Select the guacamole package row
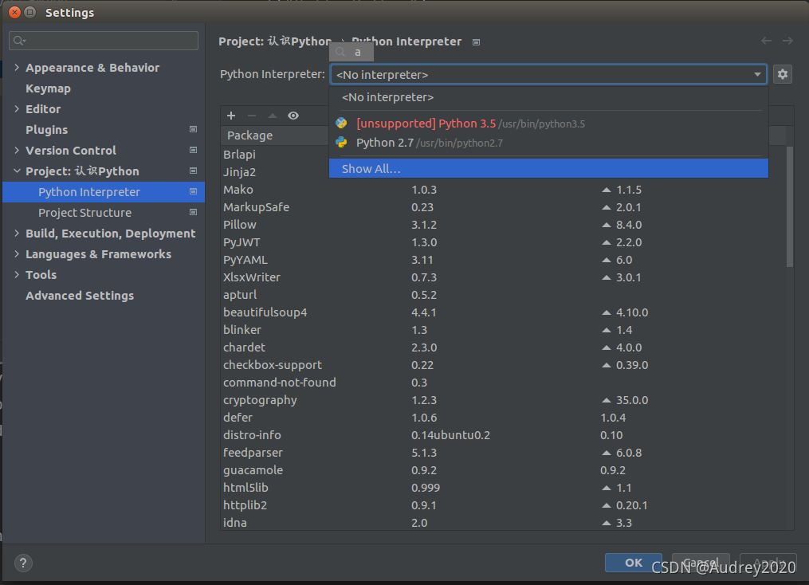 pos(503,470)
